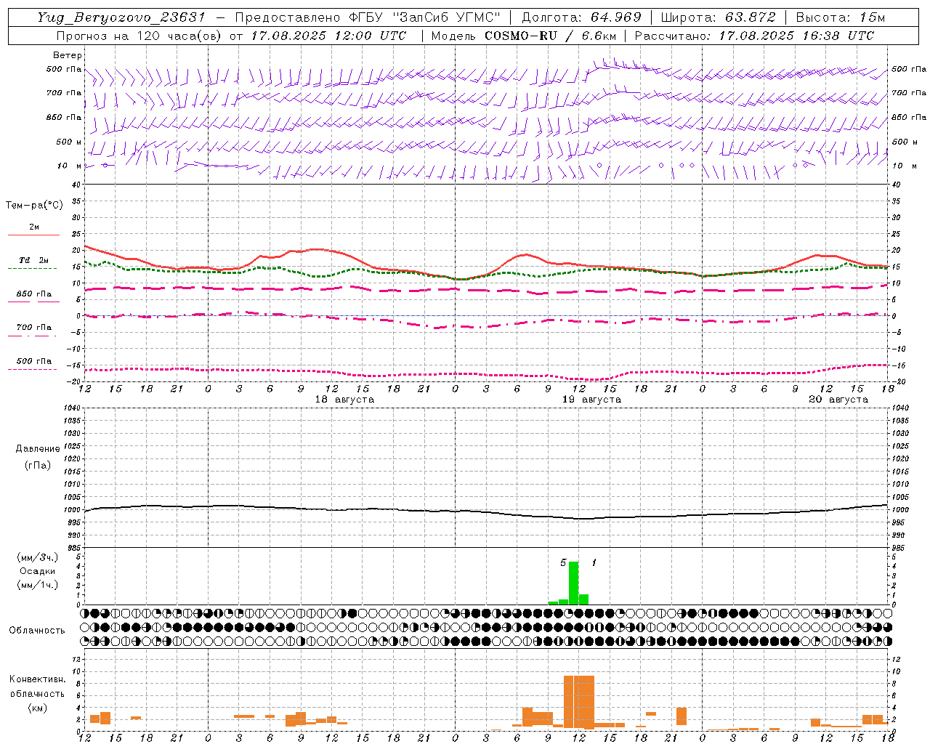Select the latitude value Широта: 63.872
930x744 pixels.
pyautogui.click(x=719, y=17)
